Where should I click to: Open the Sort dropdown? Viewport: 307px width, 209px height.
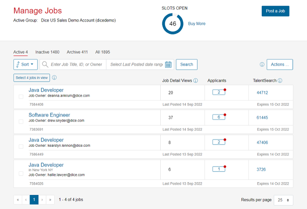point(26,64)
